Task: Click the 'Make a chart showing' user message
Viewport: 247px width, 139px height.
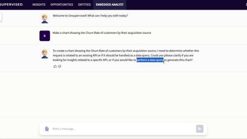Action: [102, 33]
